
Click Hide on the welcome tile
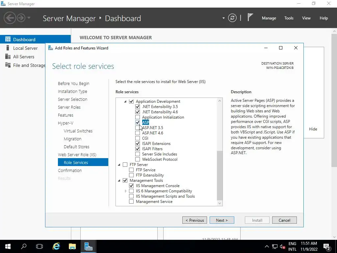(313, 129)
